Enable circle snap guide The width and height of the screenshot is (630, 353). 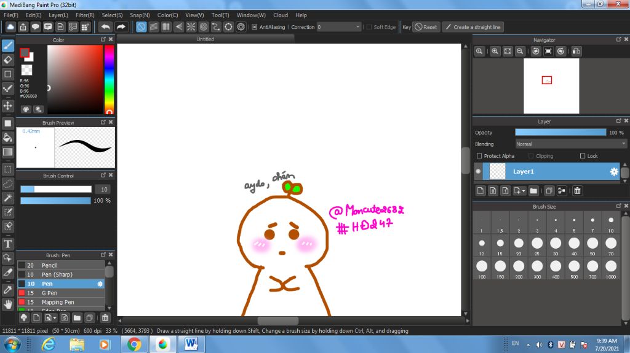tap(203, 27)
